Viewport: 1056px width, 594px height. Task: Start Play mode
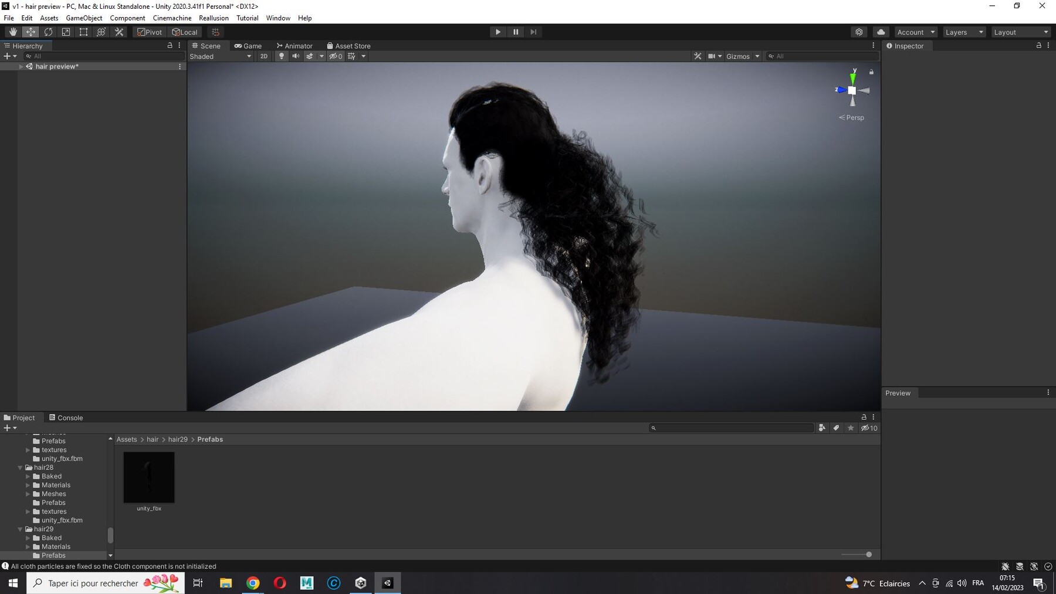pos(498,32)
